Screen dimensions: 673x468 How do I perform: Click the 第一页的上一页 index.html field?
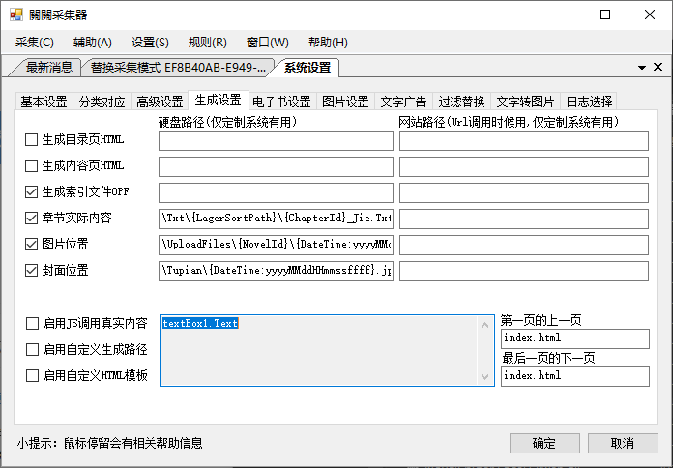[x=575, y=338]
